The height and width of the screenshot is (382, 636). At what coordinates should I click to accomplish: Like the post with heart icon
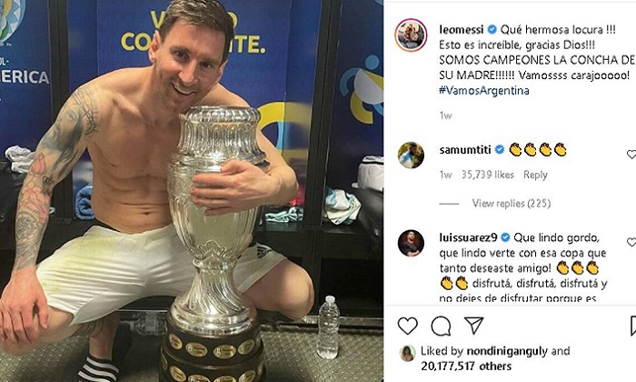coord(408,326)
